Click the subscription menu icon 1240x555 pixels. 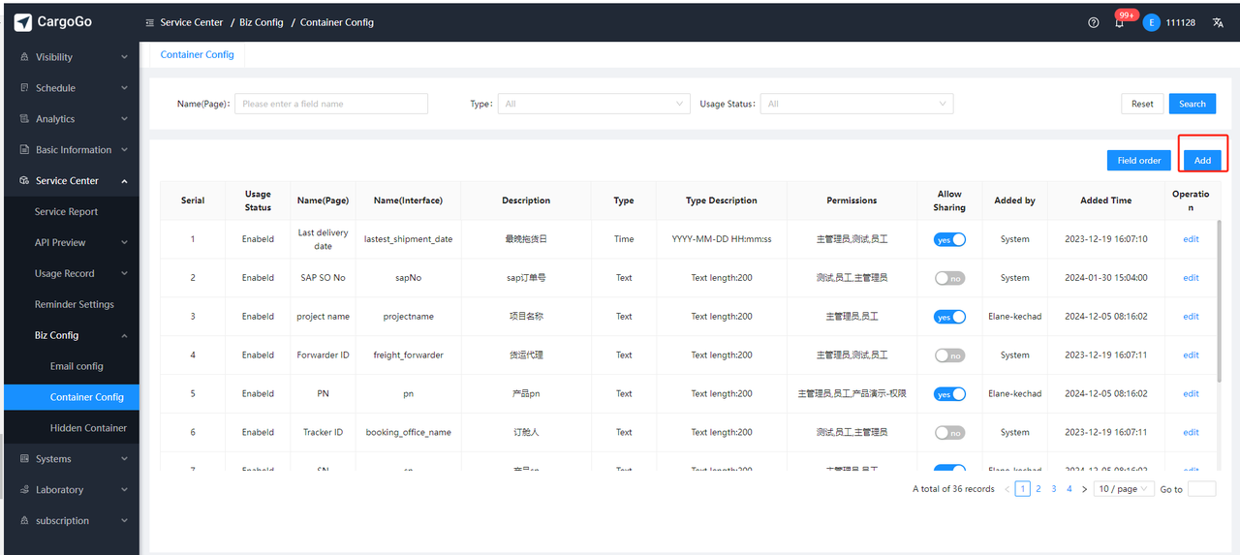[25, 521]
